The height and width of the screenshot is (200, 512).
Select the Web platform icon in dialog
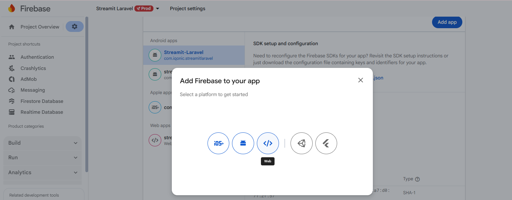(268, 143)
